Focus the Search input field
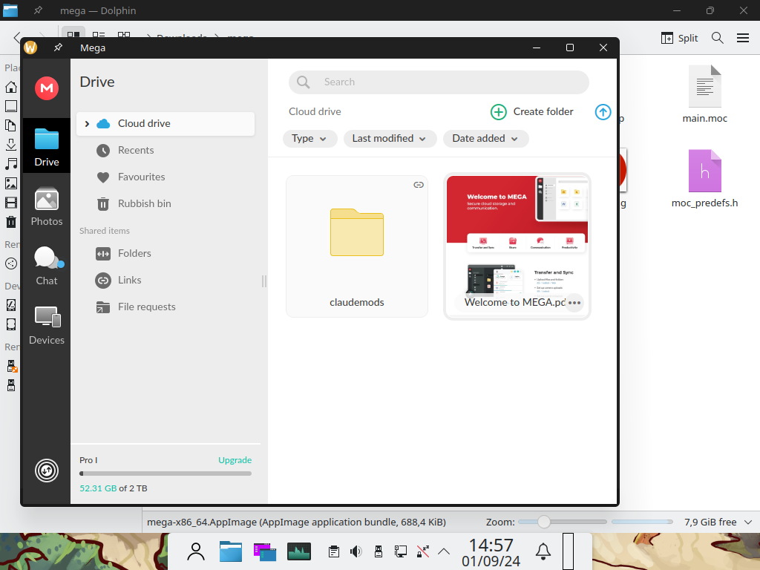The width and height of the screenshot is (760, 570). pyautogui.click(x=439, y=82)
